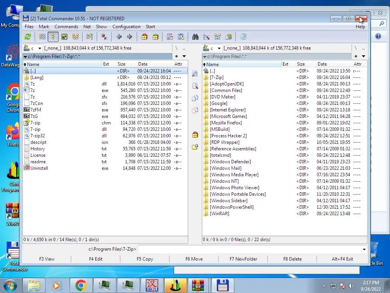The image size is (390, 293).
Task: Open left panel history down arrow
Action: (x=184, y=56)
